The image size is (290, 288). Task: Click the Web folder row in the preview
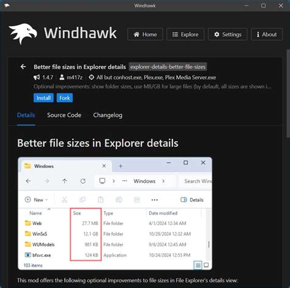click(113, 223)
